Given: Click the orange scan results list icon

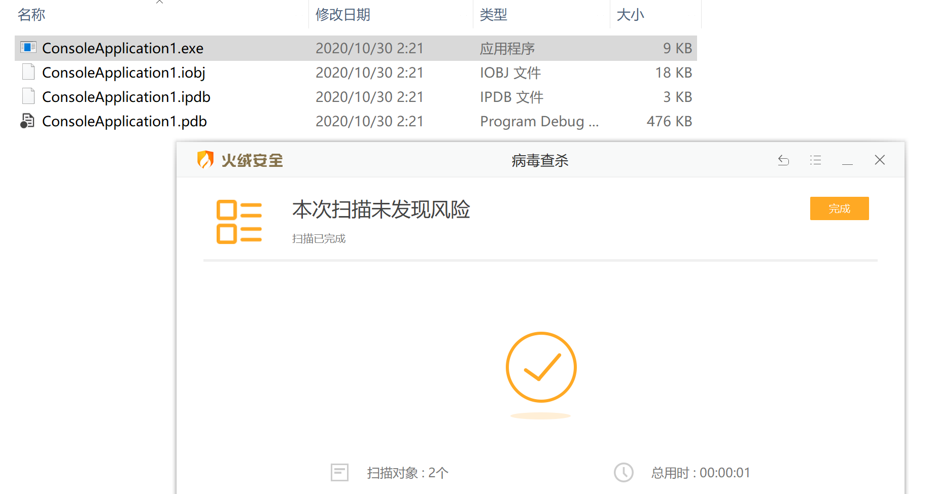Looking at the screenshot, I should pos(239,222).
